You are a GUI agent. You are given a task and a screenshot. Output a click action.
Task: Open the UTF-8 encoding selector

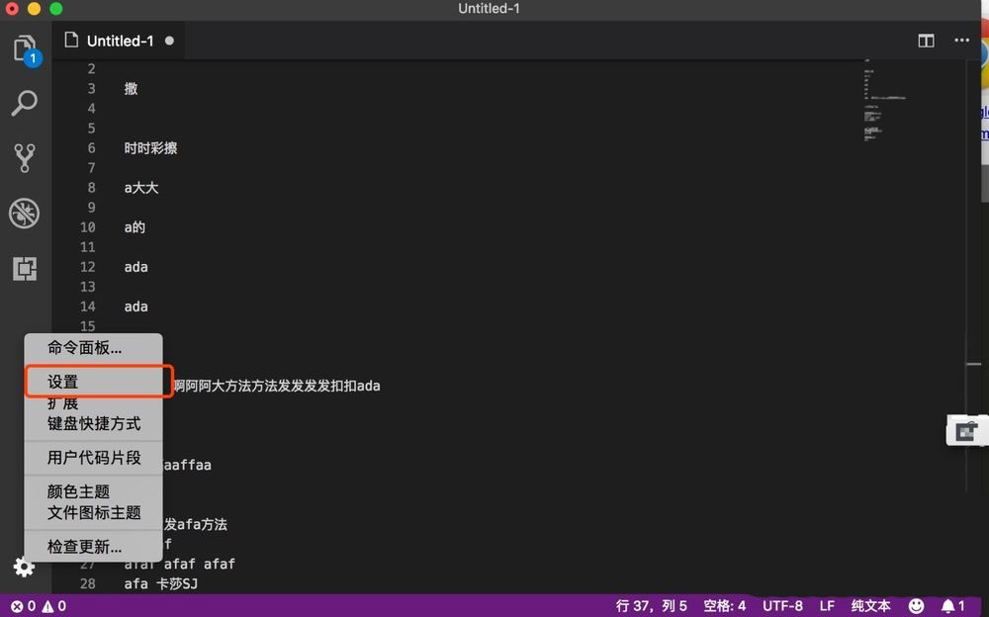point(782,605)
